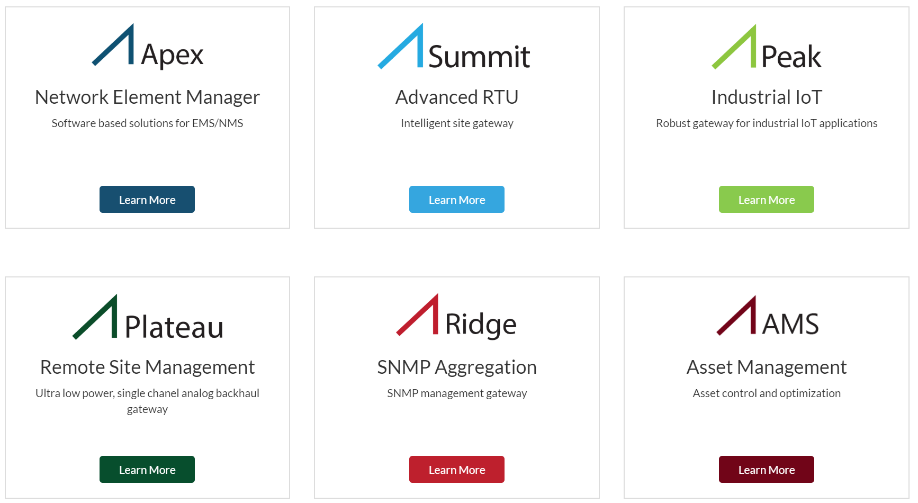Select the green Learn More under Peak
The width and height of the screenshot is (918, 503).
(x=767, y=200)
